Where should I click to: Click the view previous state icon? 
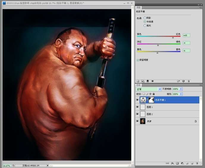coord(179,81)
